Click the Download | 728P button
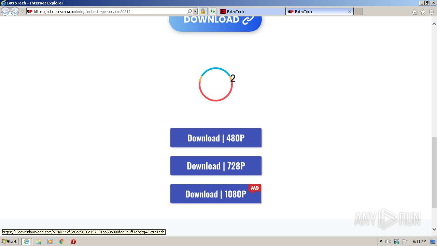 pos(216,166)
